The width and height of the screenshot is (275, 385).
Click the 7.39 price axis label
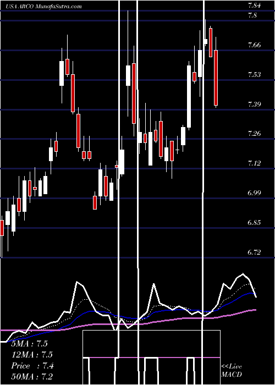point(254,104)
